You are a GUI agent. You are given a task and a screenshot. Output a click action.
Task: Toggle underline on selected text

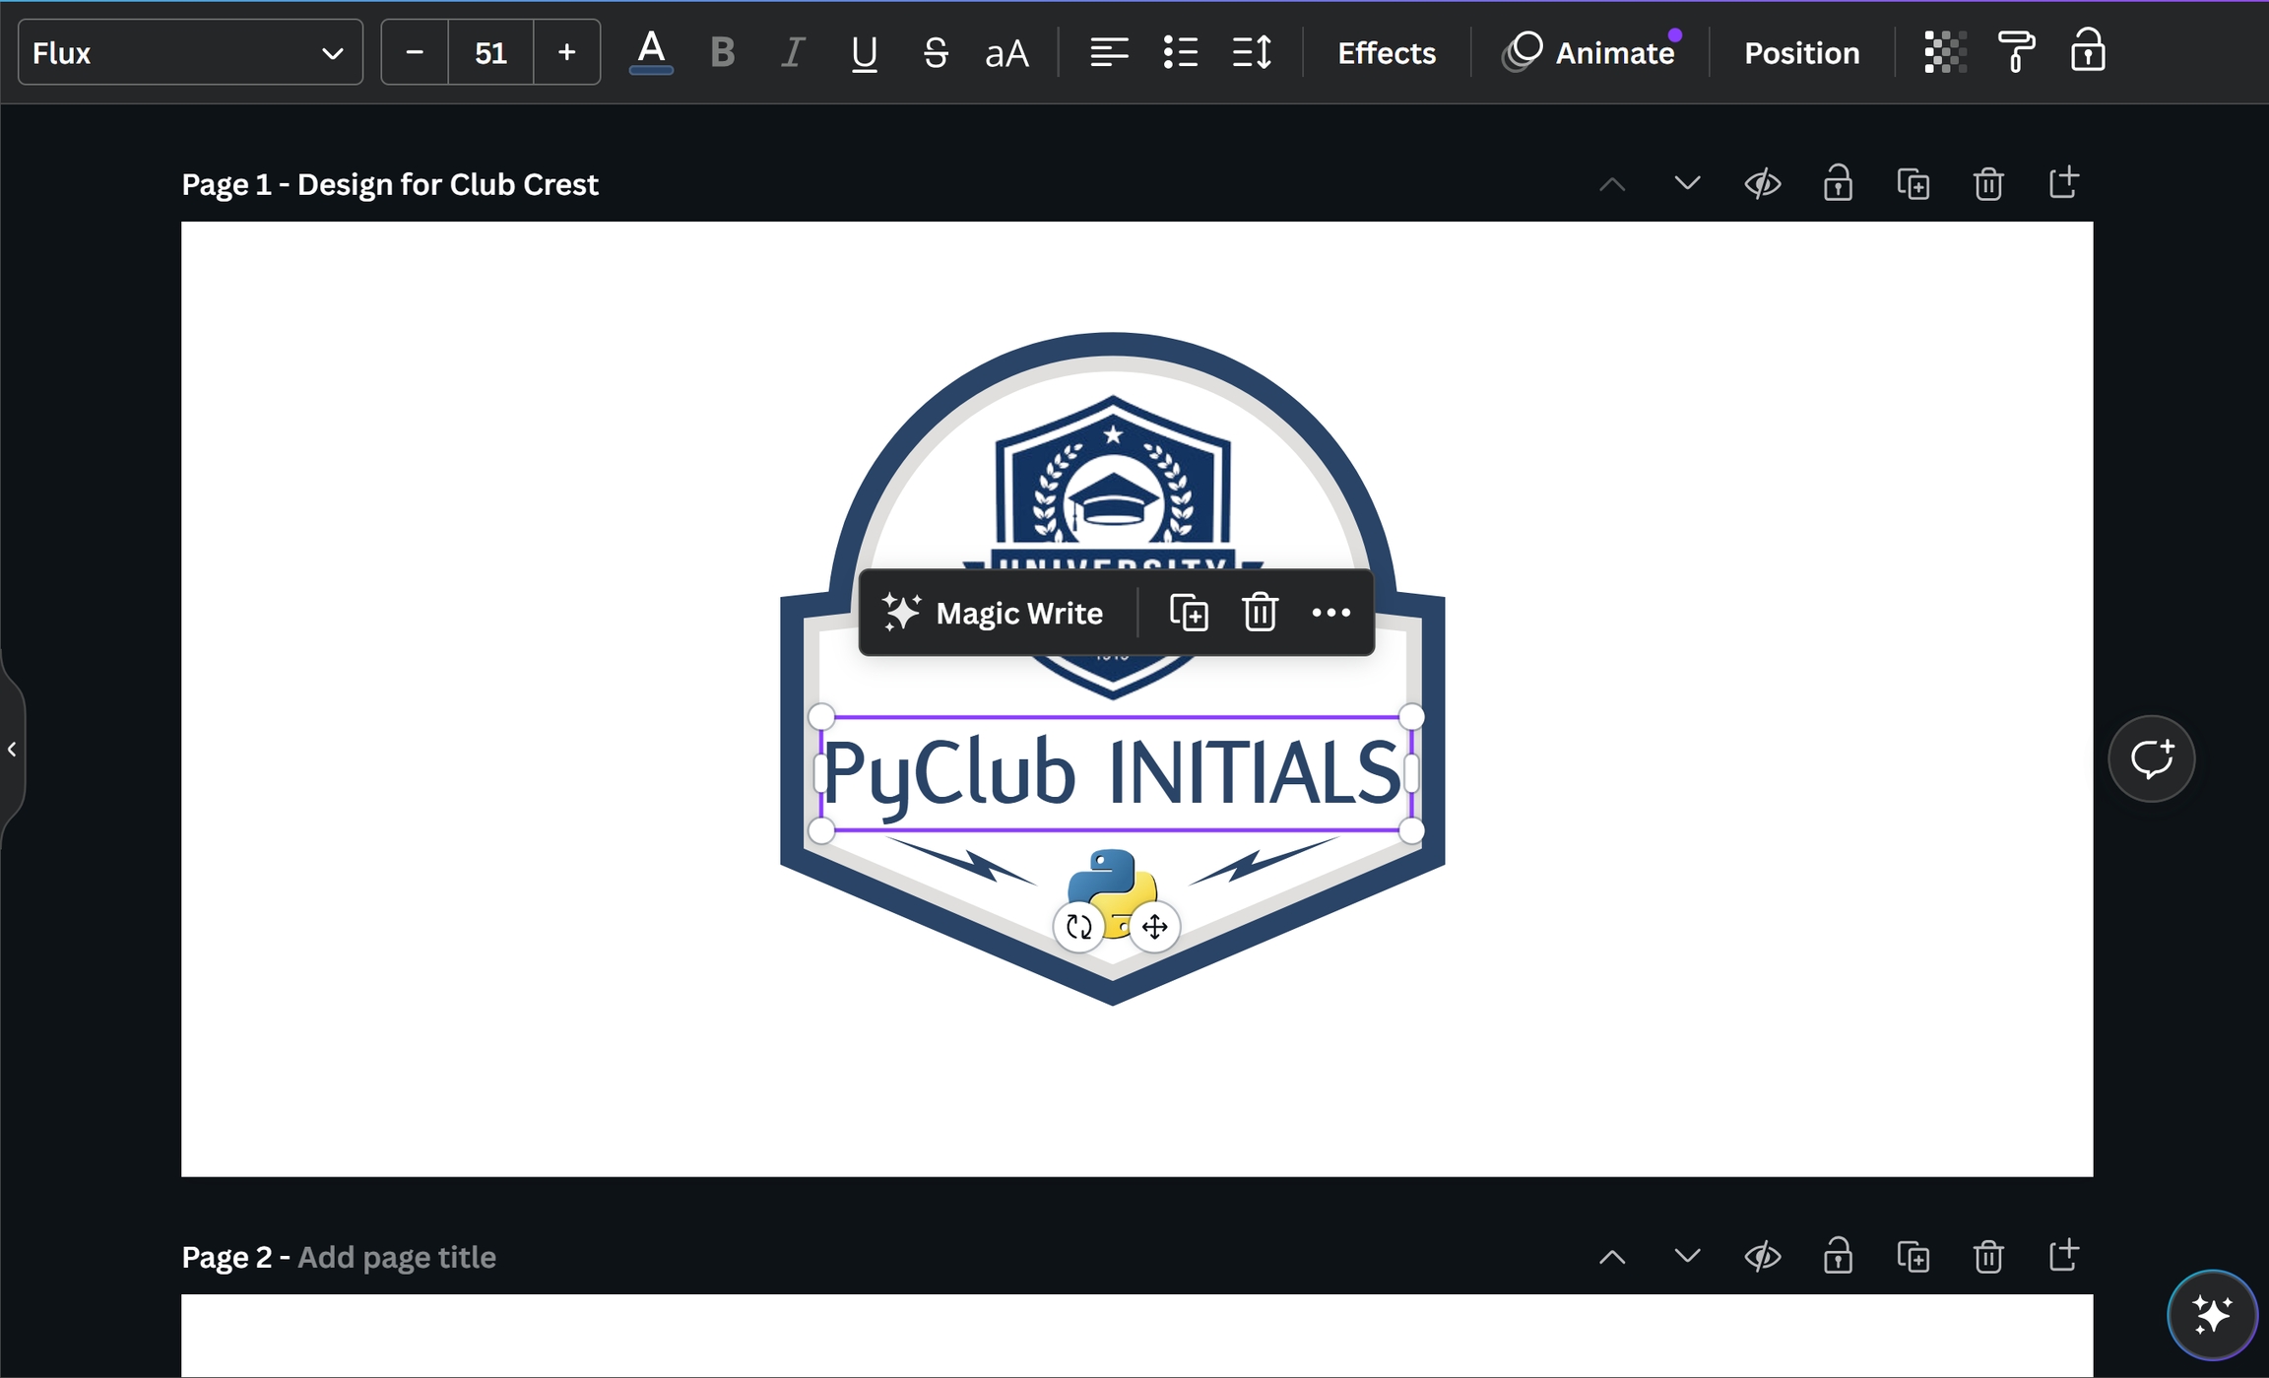point(864,52)
